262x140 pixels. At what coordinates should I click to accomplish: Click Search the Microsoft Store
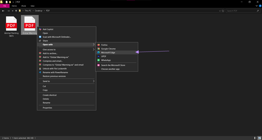pyautogui.click(x=117, y=65)
